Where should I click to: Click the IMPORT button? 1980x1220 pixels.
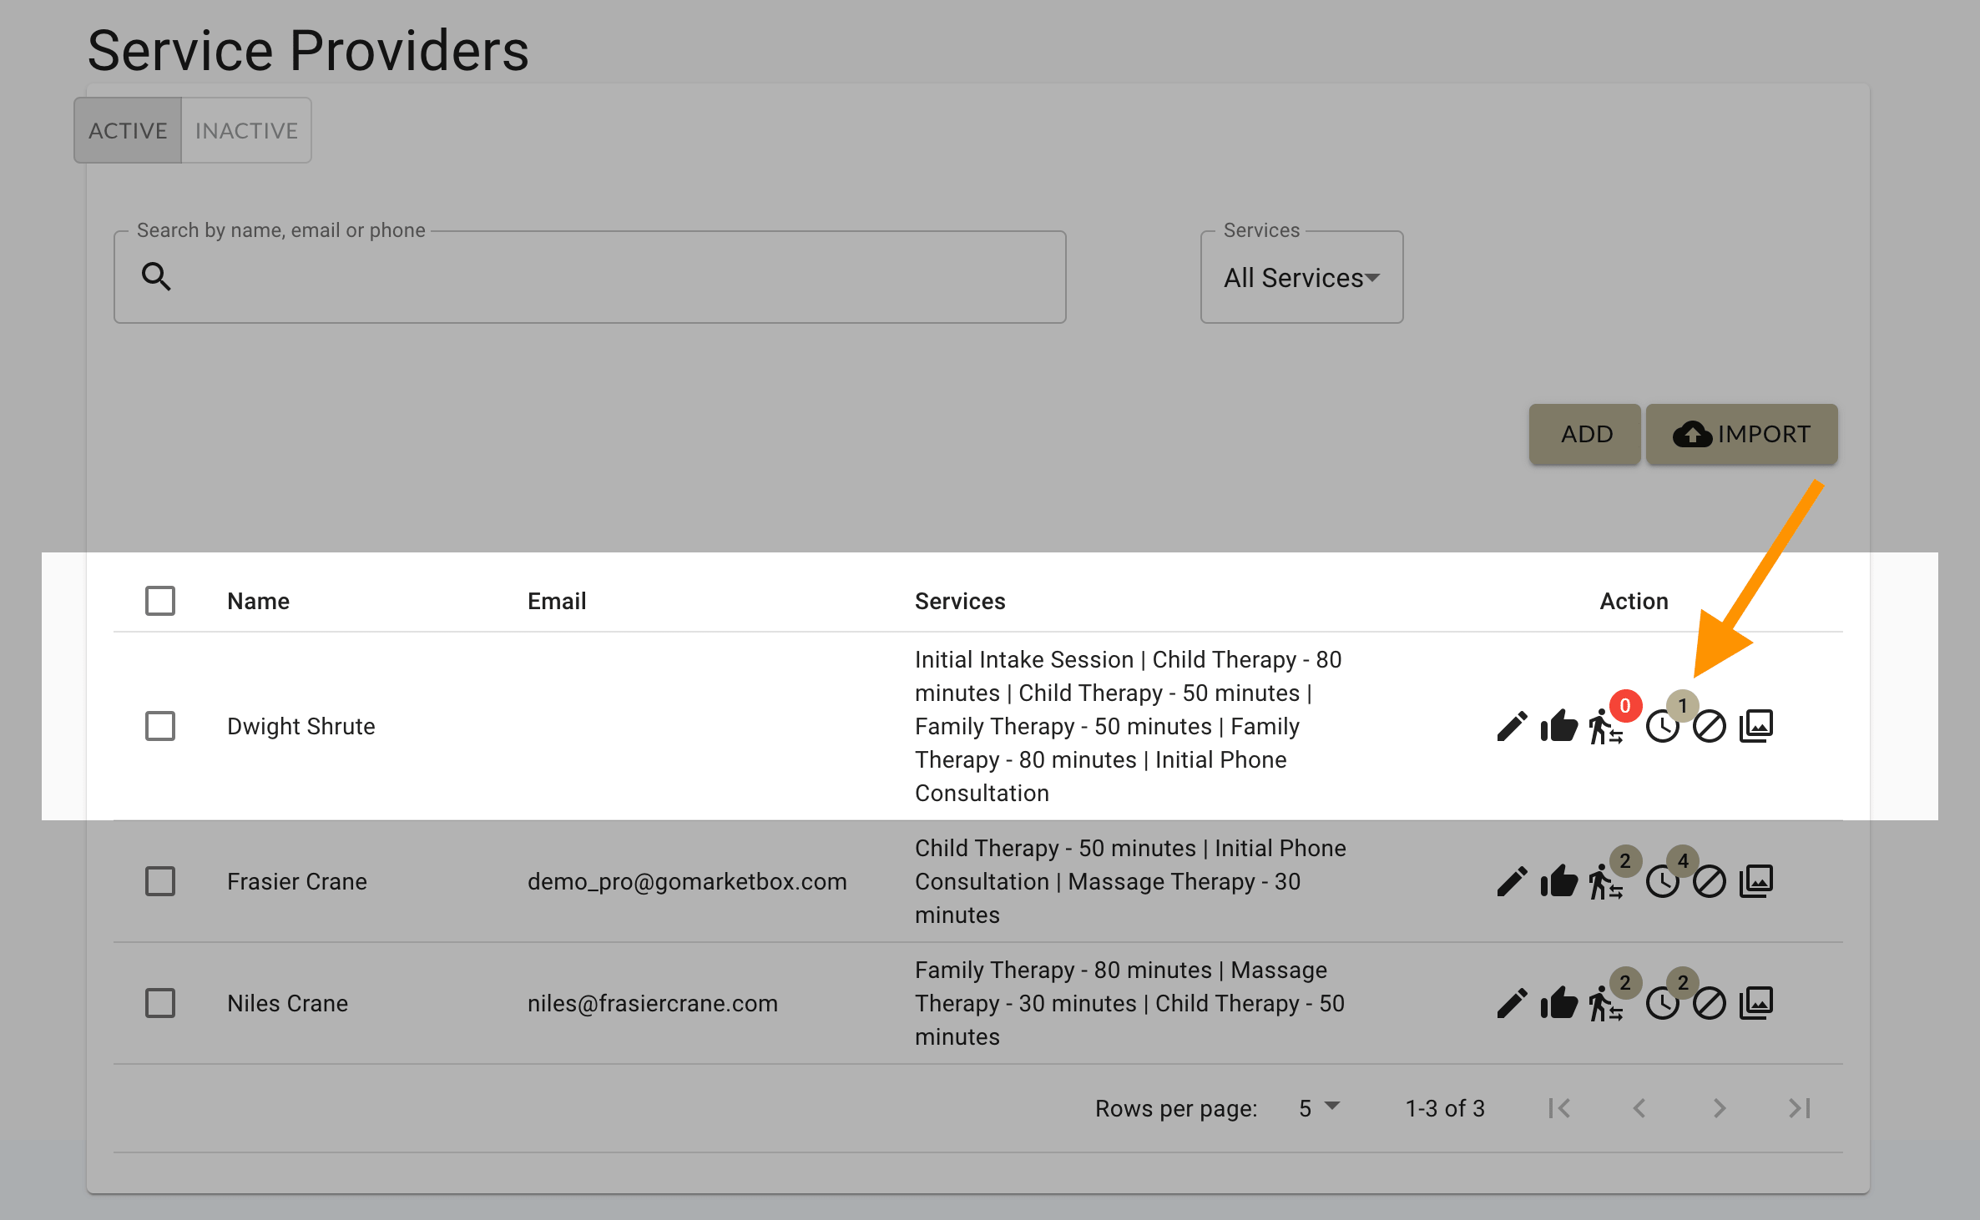pyautogui.click(x=1741, y=434)
